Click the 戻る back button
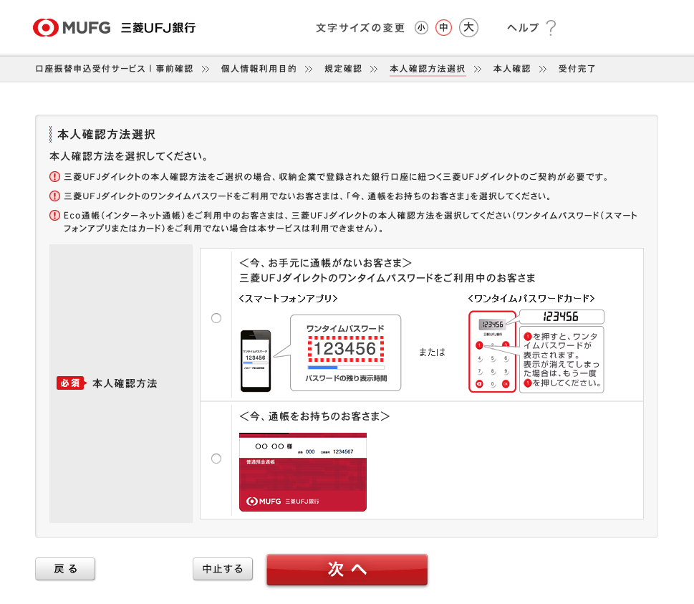Screen dimensions: 694x604 65,569
